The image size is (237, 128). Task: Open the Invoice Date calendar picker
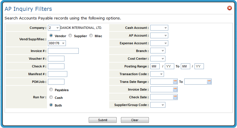[175, 89]
